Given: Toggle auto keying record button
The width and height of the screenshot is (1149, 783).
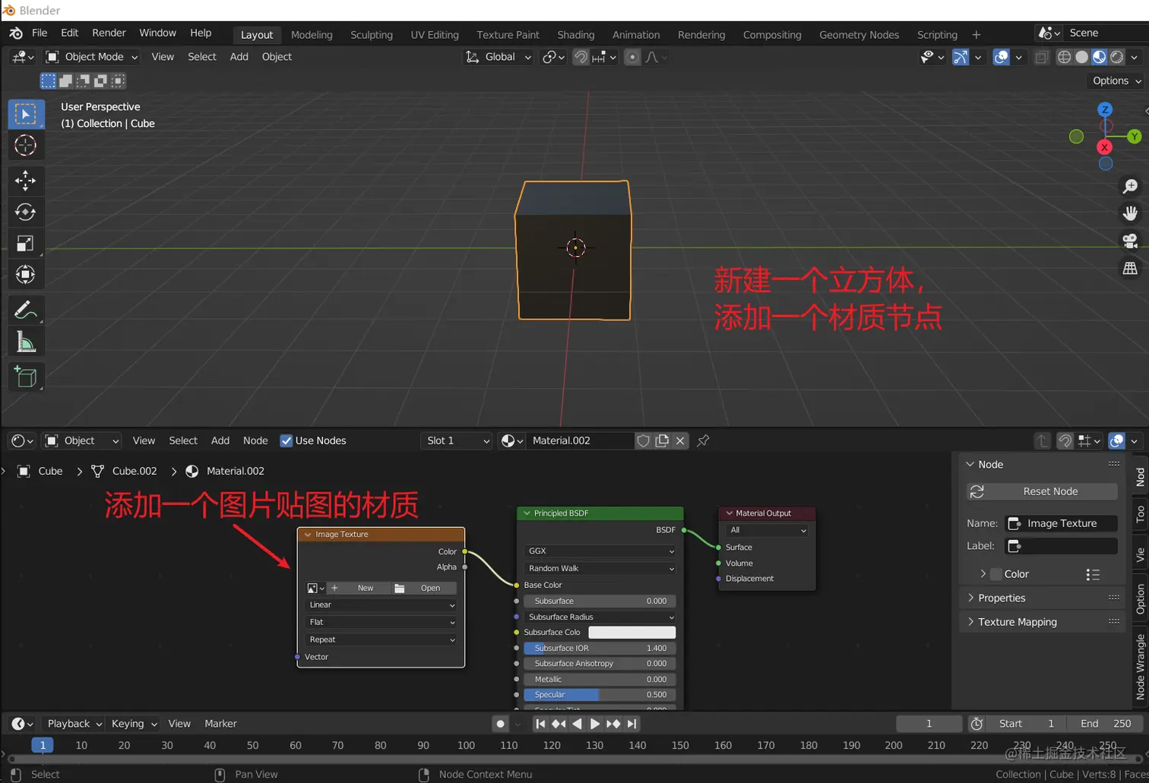Looking at the screenshot, I should (500, 724).
